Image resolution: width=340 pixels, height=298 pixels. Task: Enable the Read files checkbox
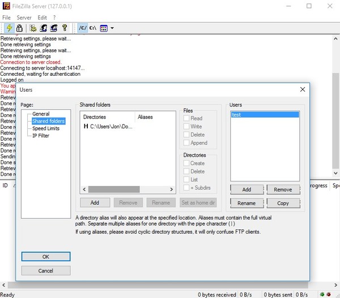pyautogui.click(x=186, y=119)
